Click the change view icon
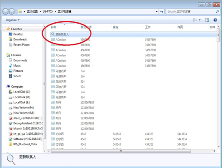 coord(195,20)
